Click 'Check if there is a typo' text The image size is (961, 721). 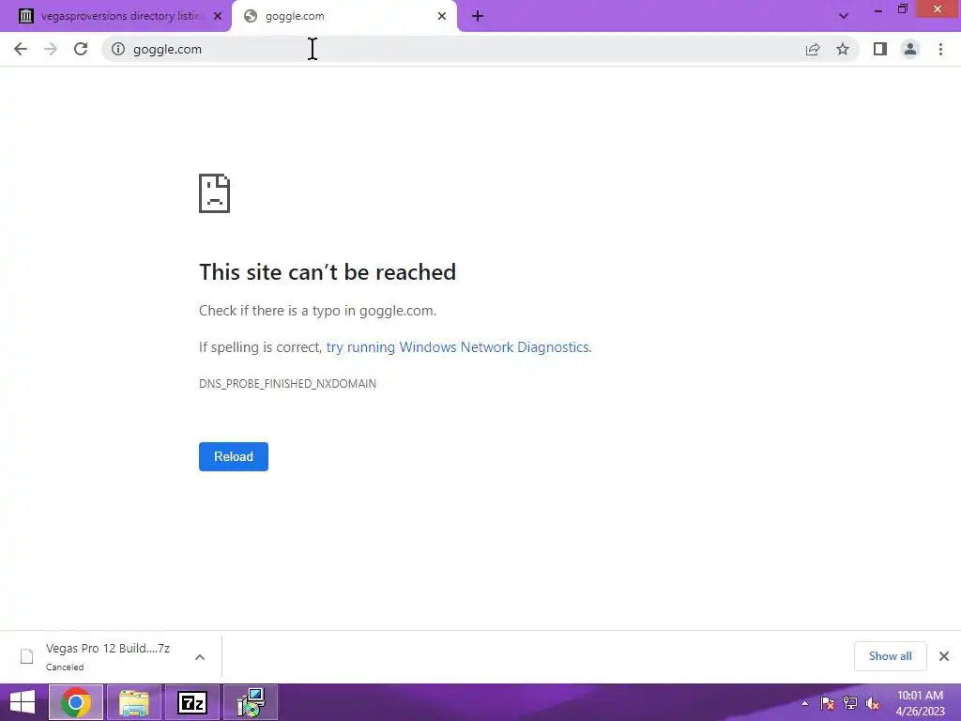point(317,311)
